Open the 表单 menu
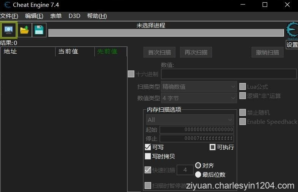Screen dimensions: 298x192 56,16
